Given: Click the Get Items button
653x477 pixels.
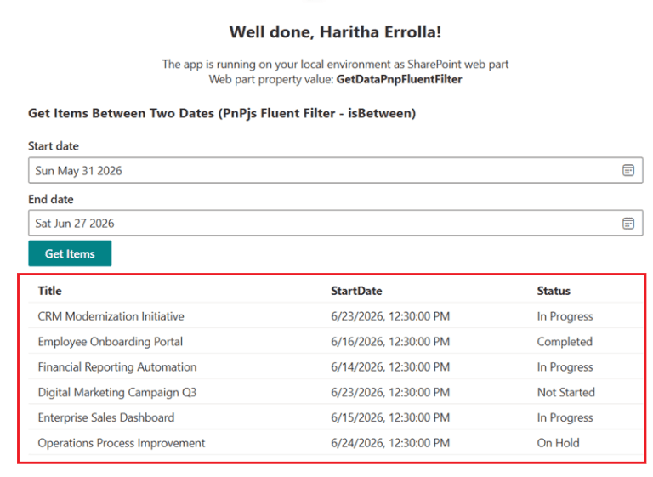Looking at the screenshot, I should (x=70, y=253).
